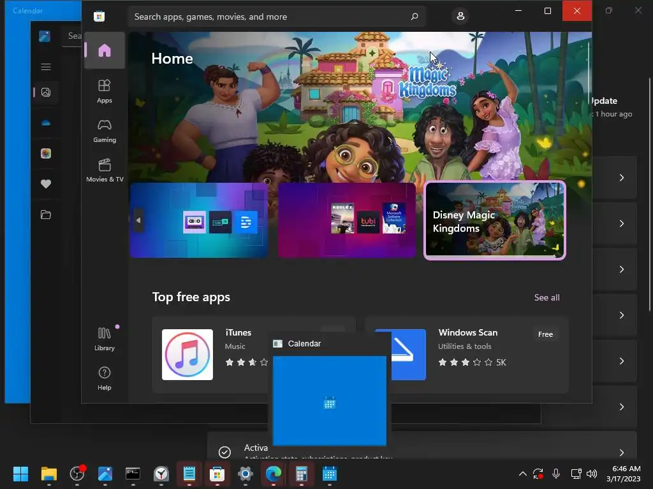Open Favorites heart in Photos sidebar
The width and height of the screenshot is (653, 489).
[46, 184]
